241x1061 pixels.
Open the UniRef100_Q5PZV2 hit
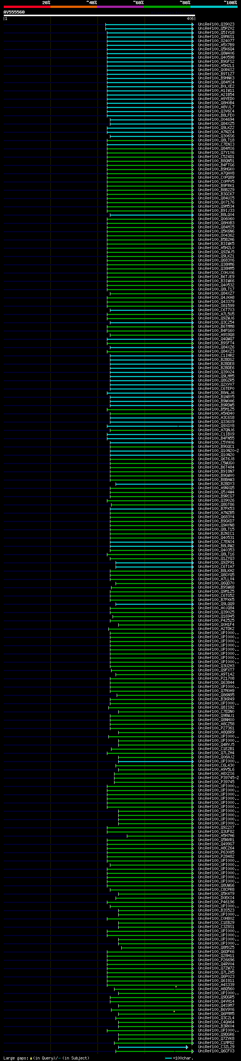click(216, 29)
